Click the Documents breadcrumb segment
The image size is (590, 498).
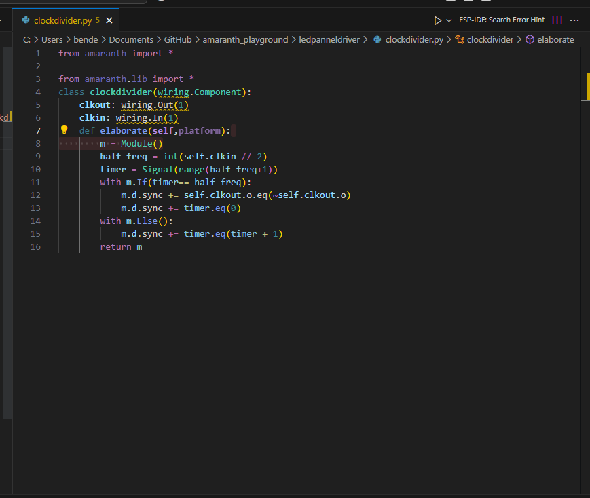pyautogui.click(x=130, y=39)
